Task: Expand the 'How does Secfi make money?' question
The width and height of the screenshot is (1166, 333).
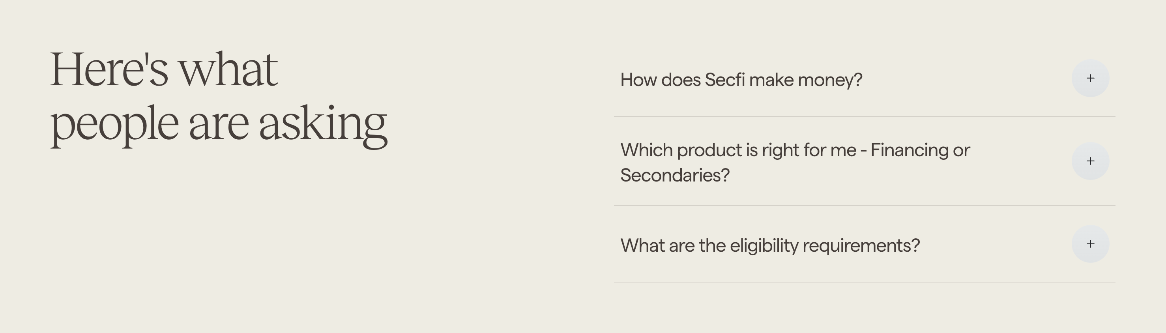Action: pos(1090,78)
